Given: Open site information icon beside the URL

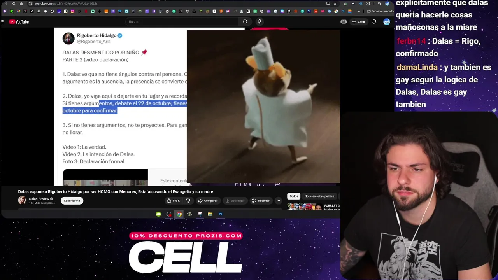Looking at the screenshot, I should tap(30, 3).
